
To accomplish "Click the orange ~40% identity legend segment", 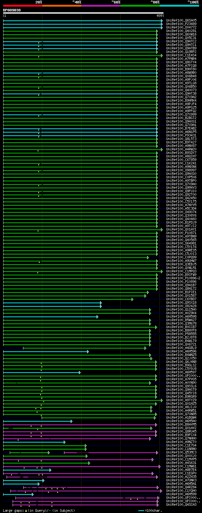I will click(x=62, y=6).
